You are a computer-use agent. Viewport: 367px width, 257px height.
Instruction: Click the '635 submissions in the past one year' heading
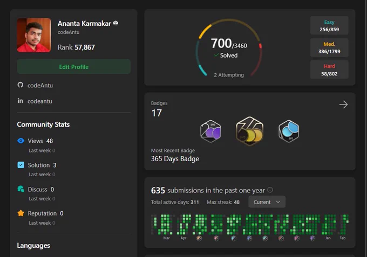tap(208, 190)
